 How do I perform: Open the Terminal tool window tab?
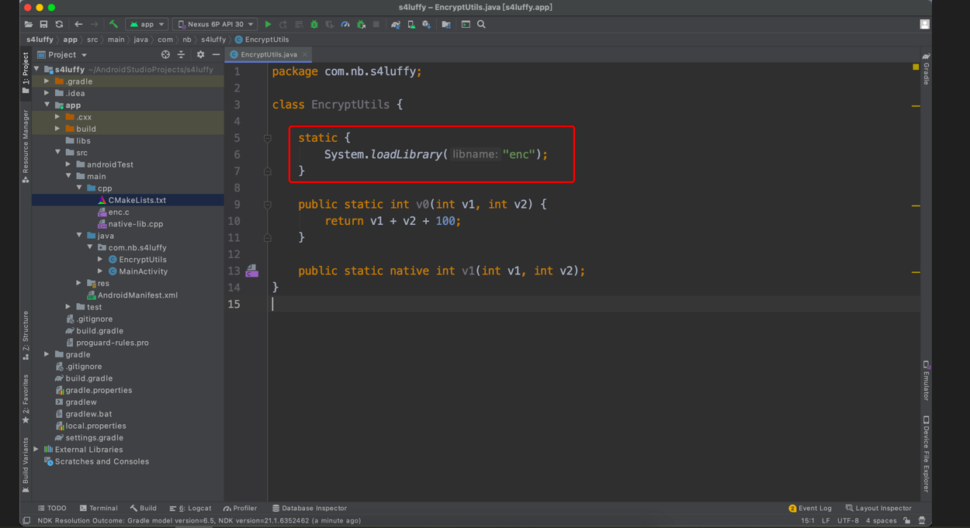[99, 509]
